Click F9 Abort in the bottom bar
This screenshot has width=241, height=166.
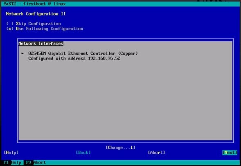[x=36, y=162]
